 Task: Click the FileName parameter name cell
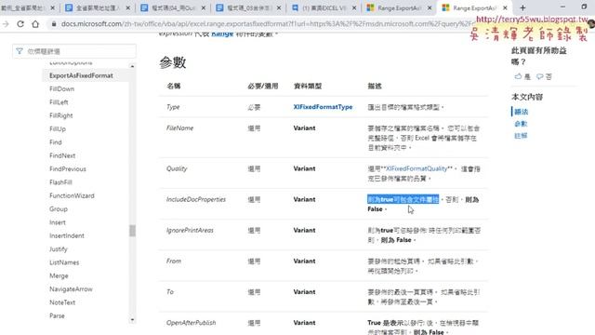179,128
